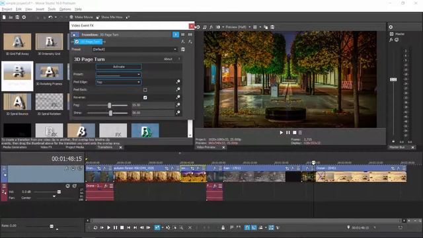Open pan/crop on Rain clip
The image size is (423, 238).
pyautogui.click(x=287, y=168)
